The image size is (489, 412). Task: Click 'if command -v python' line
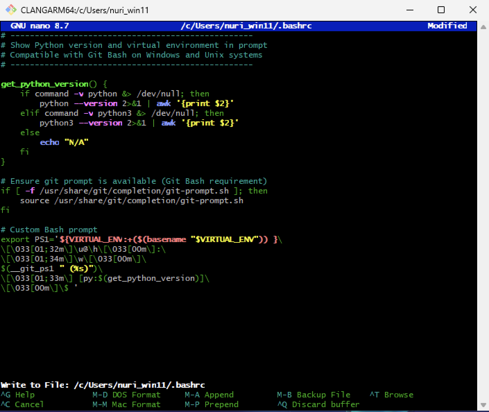114,94
